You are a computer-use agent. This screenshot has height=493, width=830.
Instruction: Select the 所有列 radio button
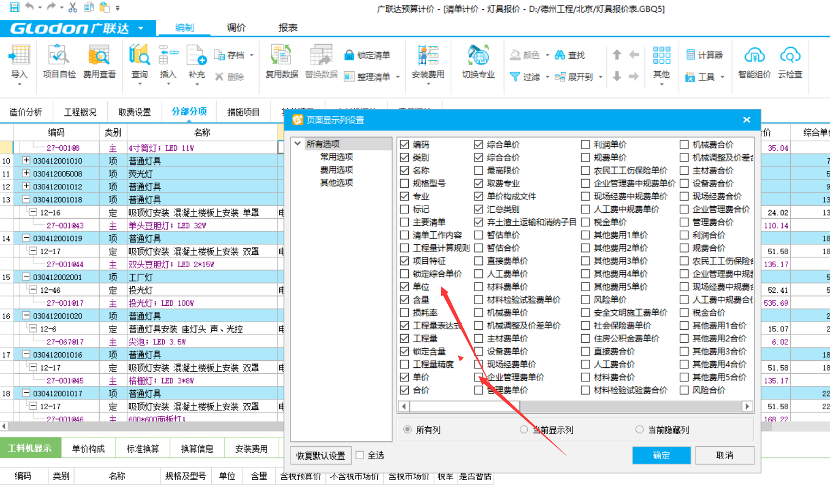coord(407,430)
